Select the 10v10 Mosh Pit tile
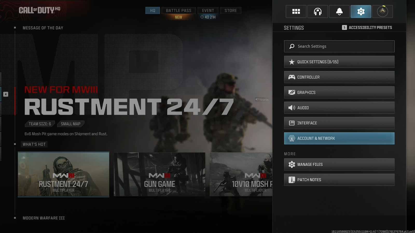The width and height of the screenshot is (415, 233). coord(241,174)
